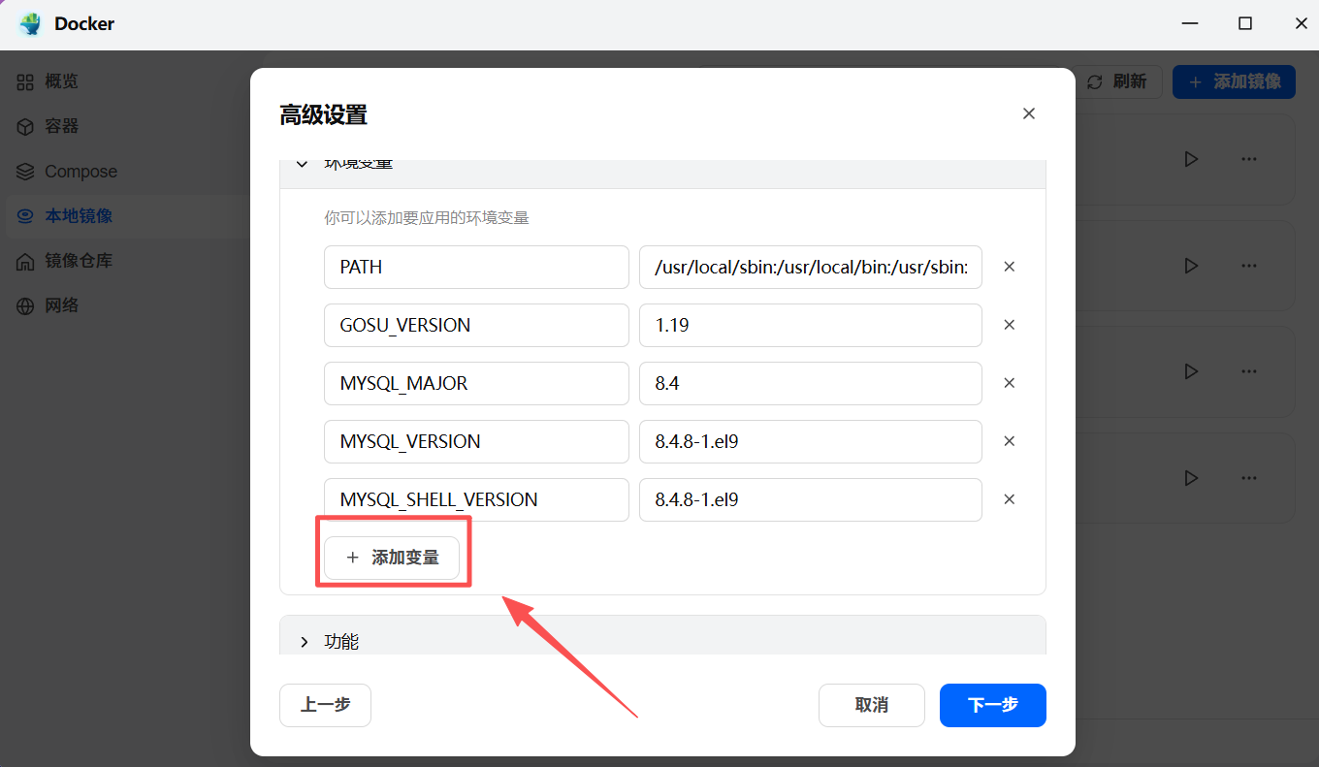Minimize the Docker window

tap(1188, 24)
